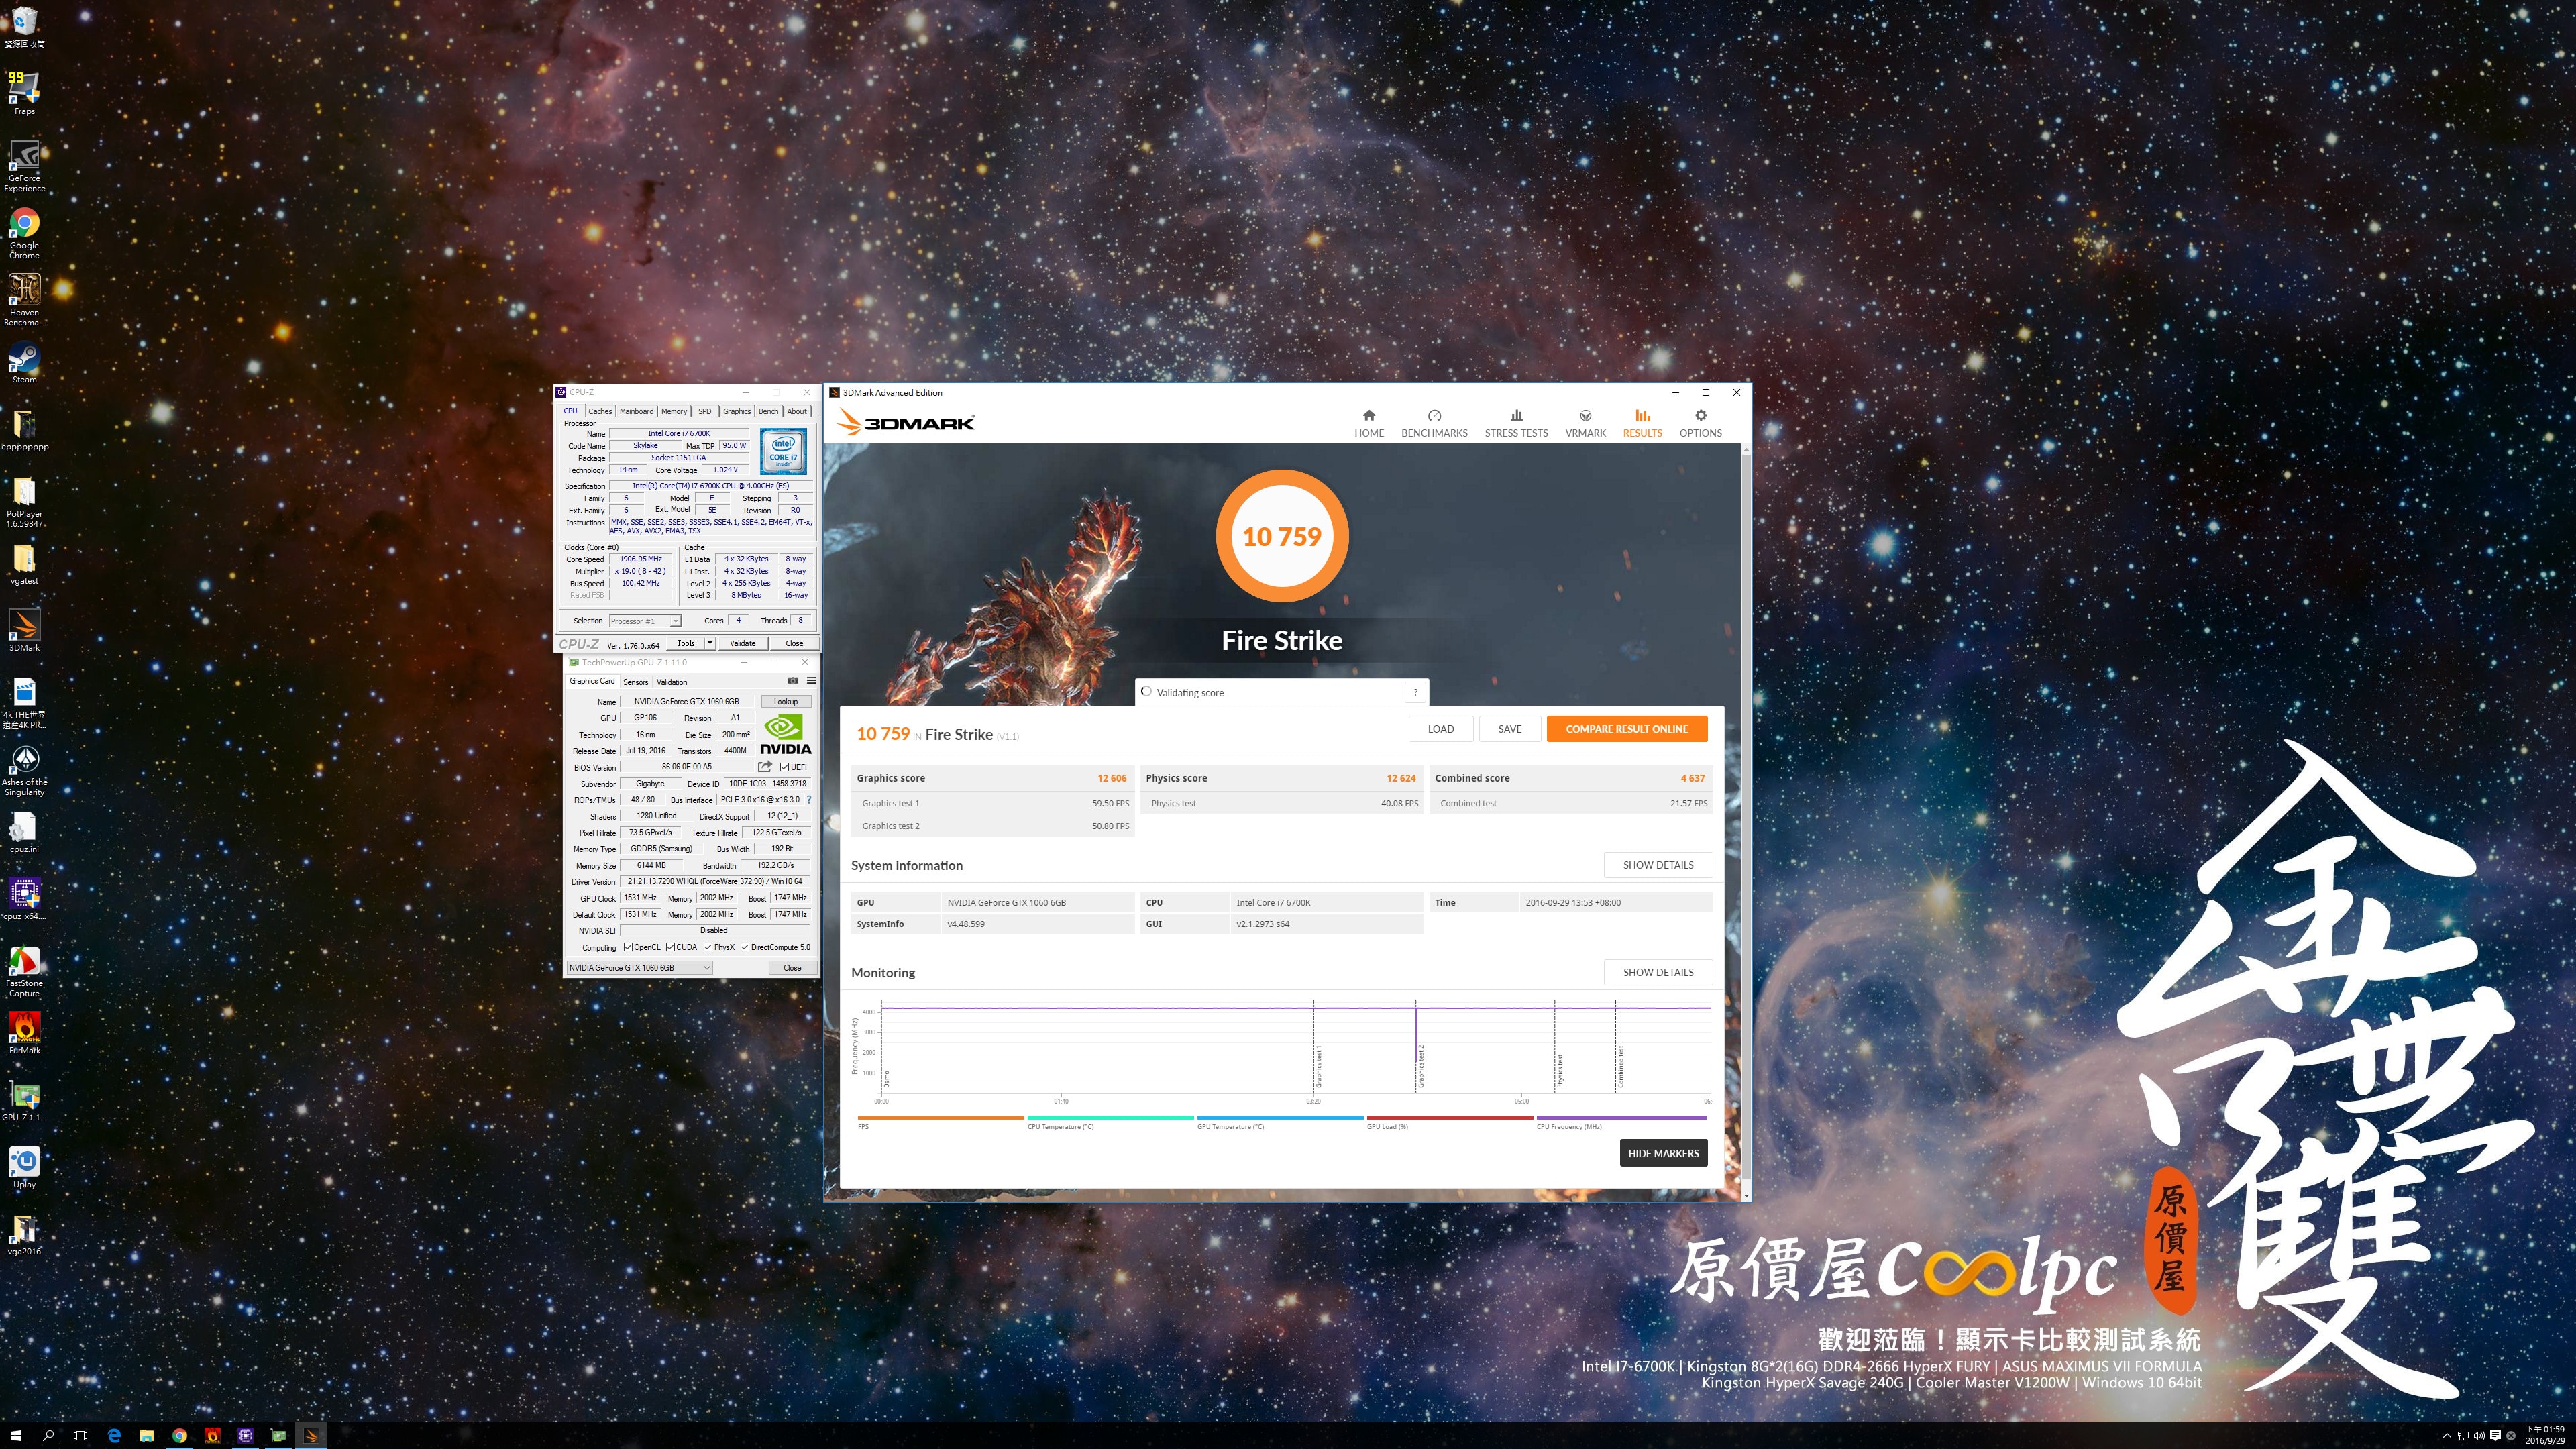The height and width of the screenshot is (1449, 2576).
Task: Click Lookup button in GPU-Z
Action: (x=785, y=701)
